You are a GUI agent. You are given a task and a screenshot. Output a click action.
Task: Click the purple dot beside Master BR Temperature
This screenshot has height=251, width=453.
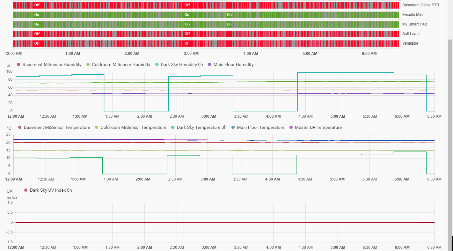(291, 128)
